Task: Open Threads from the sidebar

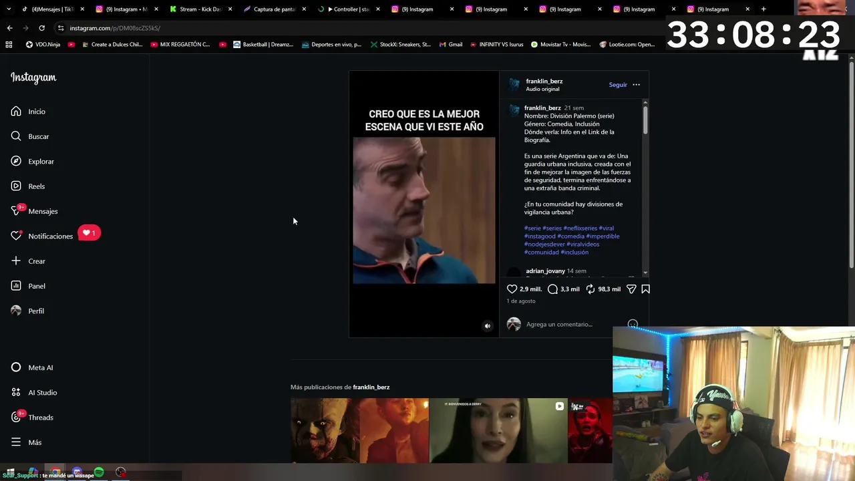Action: [x=32, y=418]
